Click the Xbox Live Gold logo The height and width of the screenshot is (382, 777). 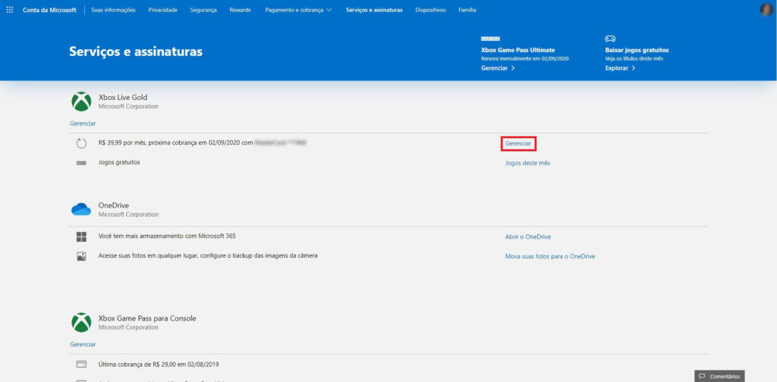tap(81, 102)
